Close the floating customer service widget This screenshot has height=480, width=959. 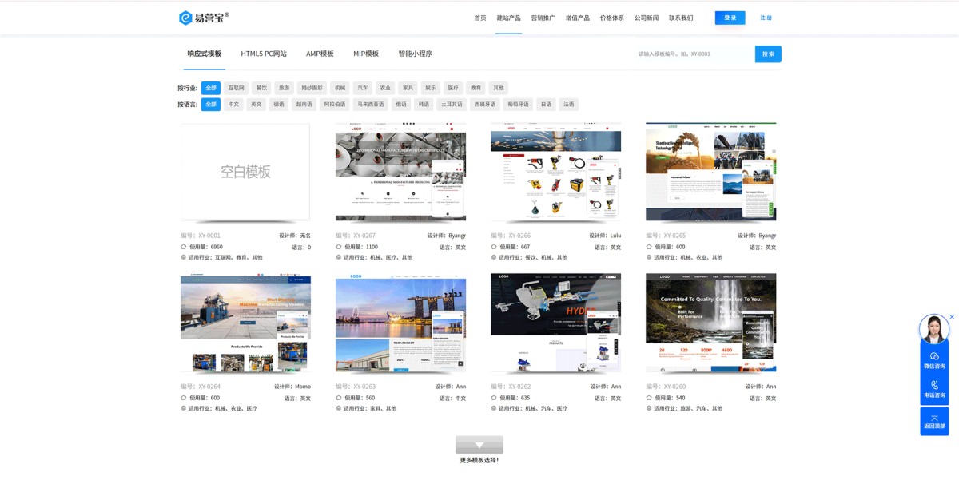pos(952,317)
